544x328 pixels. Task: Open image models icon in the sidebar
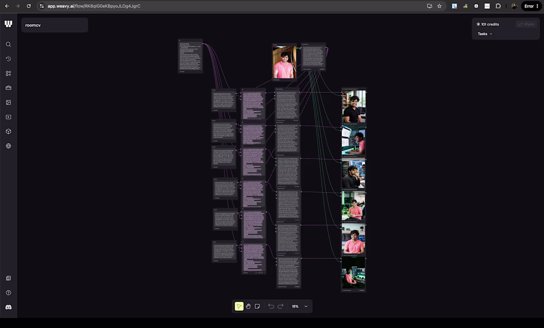[8, 103]
